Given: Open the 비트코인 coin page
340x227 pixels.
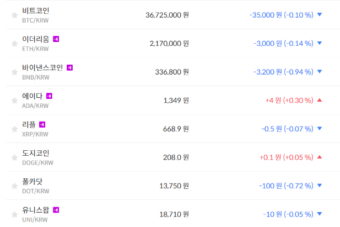Looking at the screenshot, I should click(x=36, y=10).
